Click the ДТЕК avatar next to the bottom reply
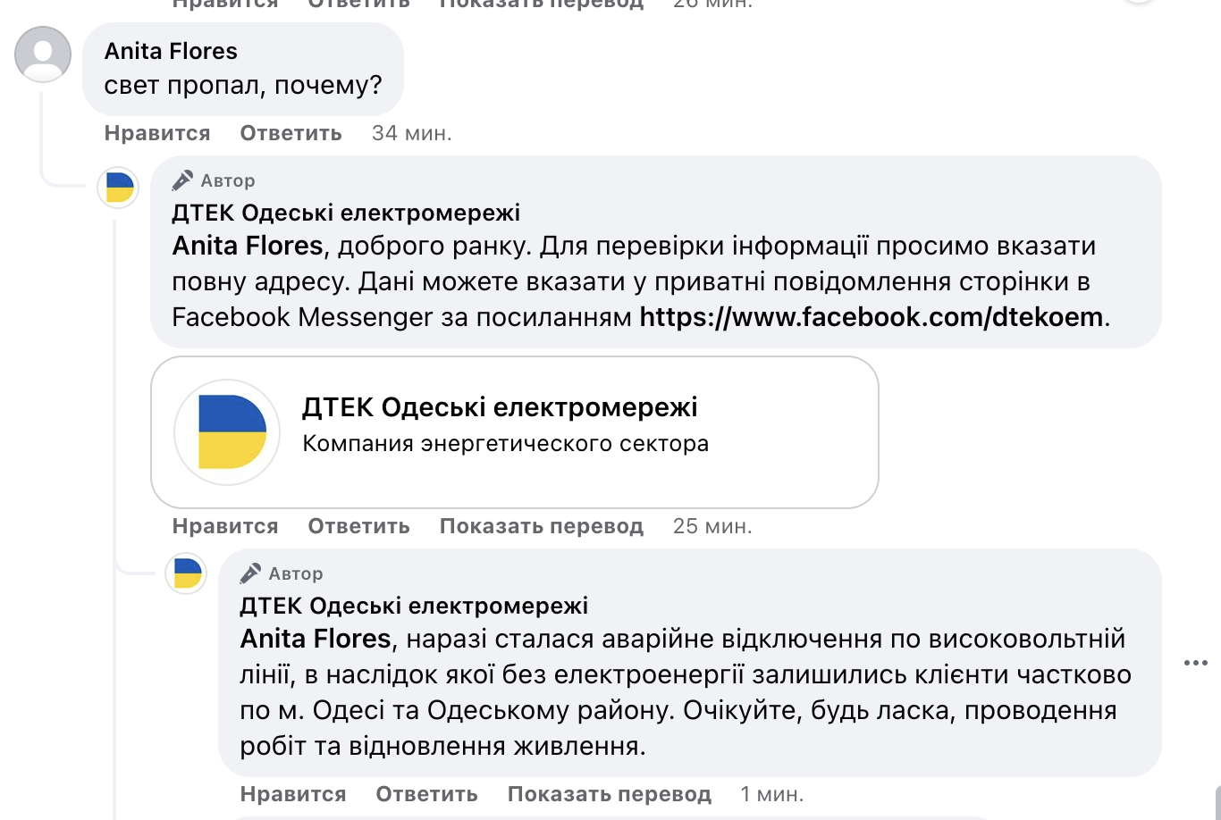 pos(185,573)
